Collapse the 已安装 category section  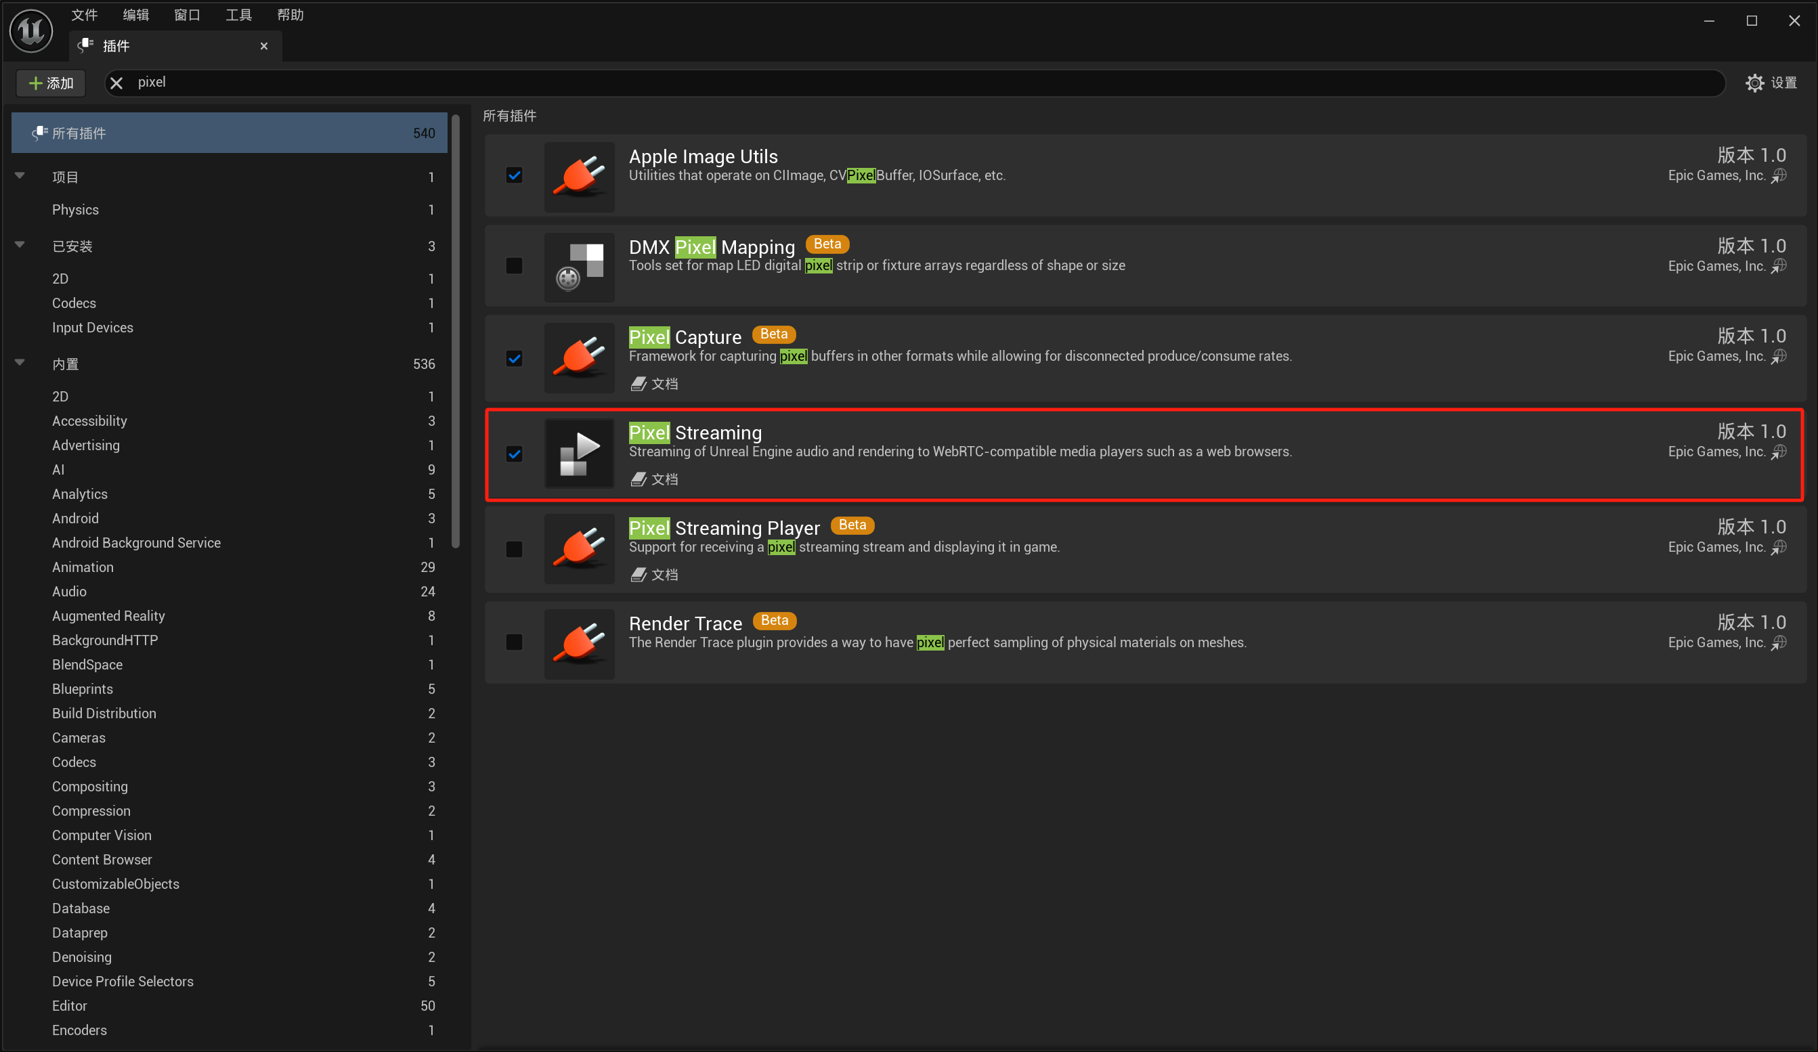20,245
